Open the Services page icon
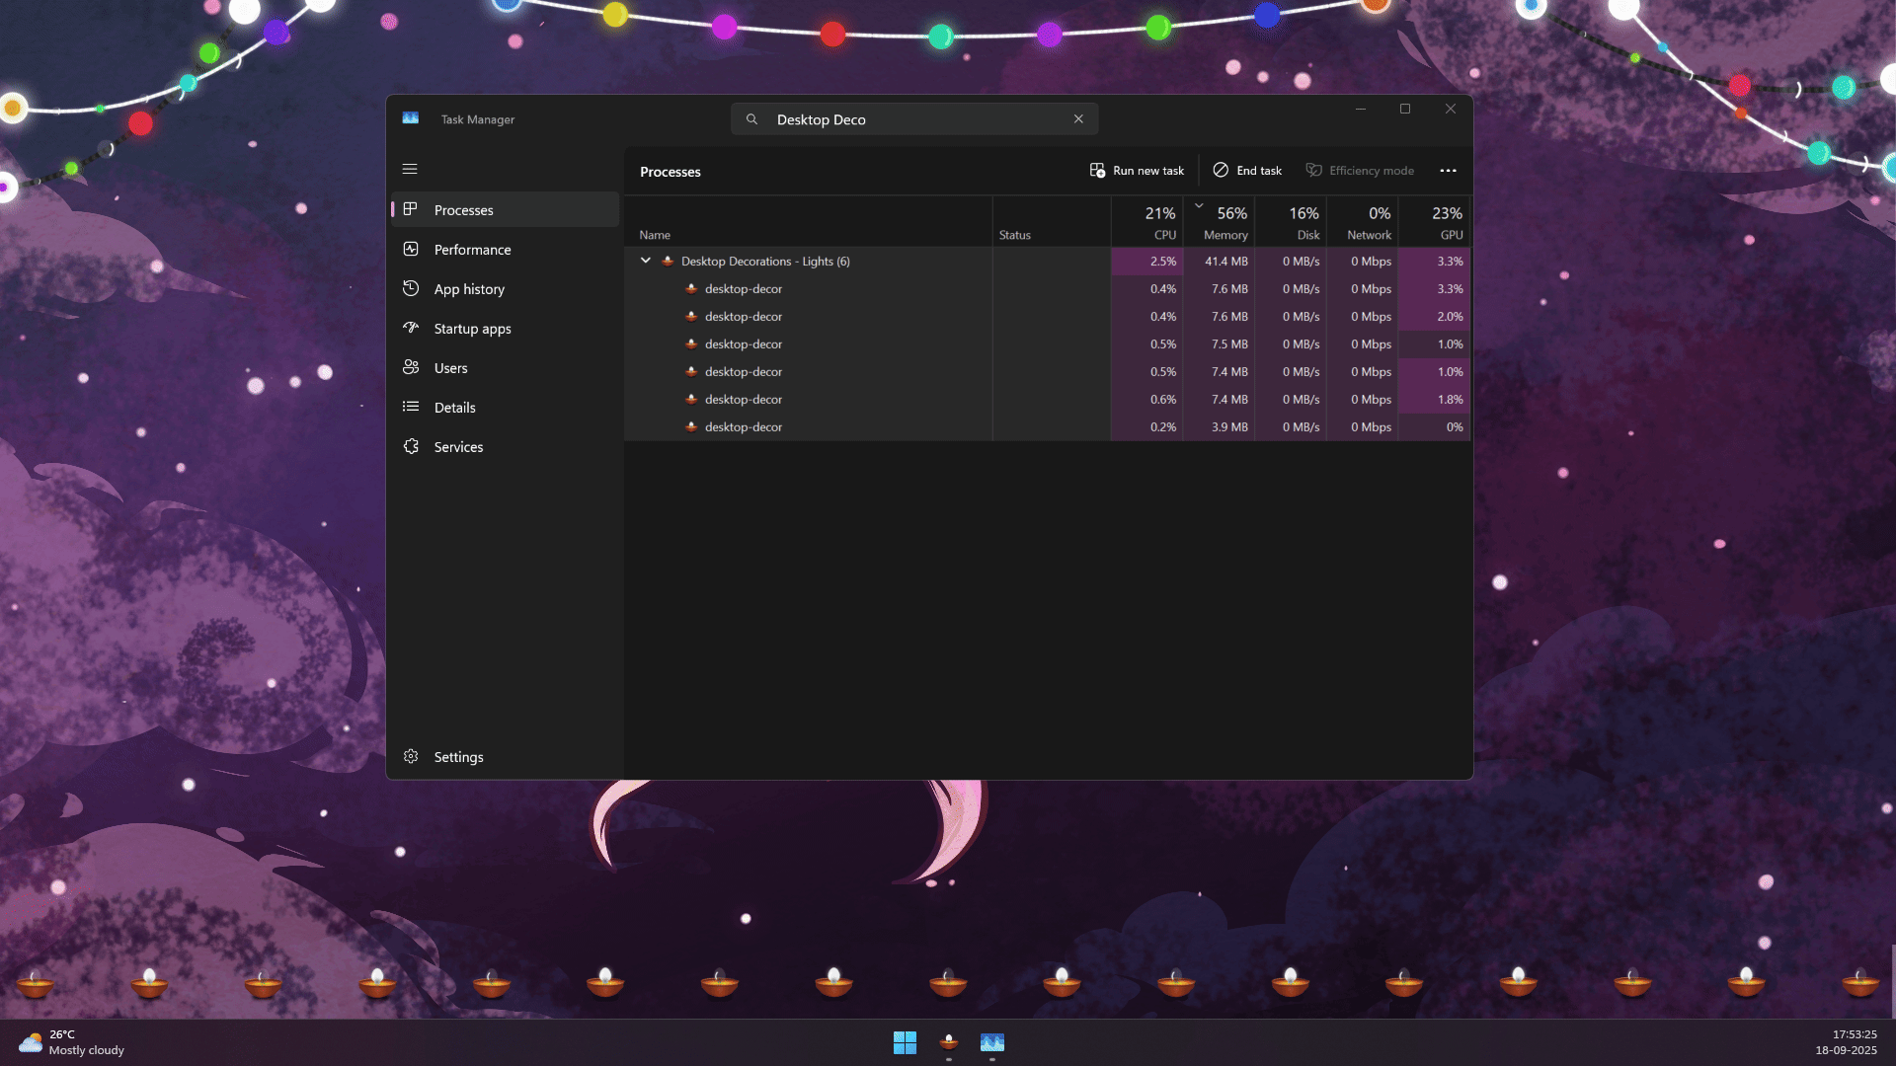The image size is (1896, 1066). 411,447
